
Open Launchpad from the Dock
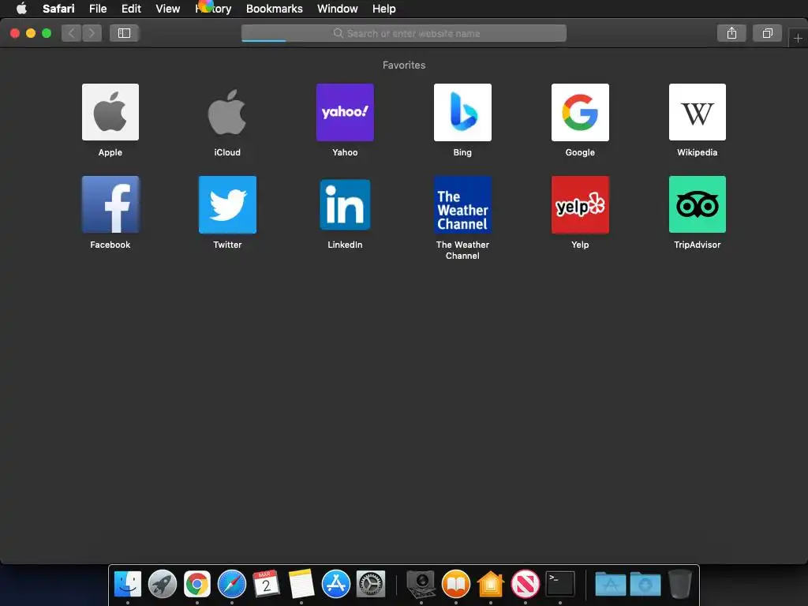[163, 585]
